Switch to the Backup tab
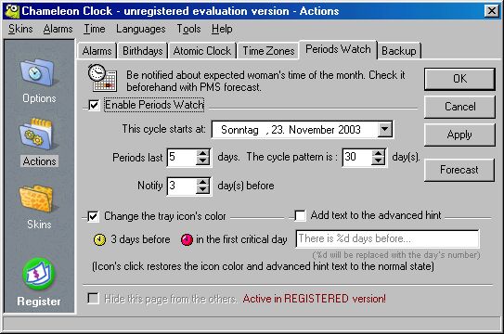This screenshot has width=504, height=334. click(x=399, y=51)
